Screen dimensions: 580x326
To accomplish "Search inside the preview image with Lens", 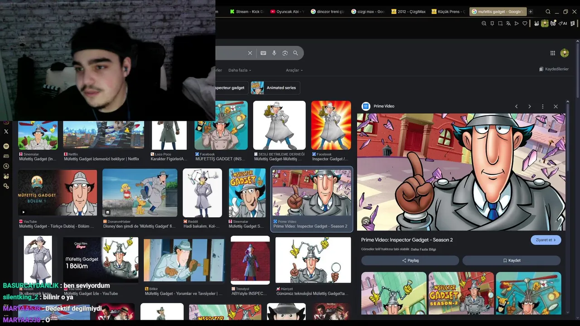I will tap(366, 221).
